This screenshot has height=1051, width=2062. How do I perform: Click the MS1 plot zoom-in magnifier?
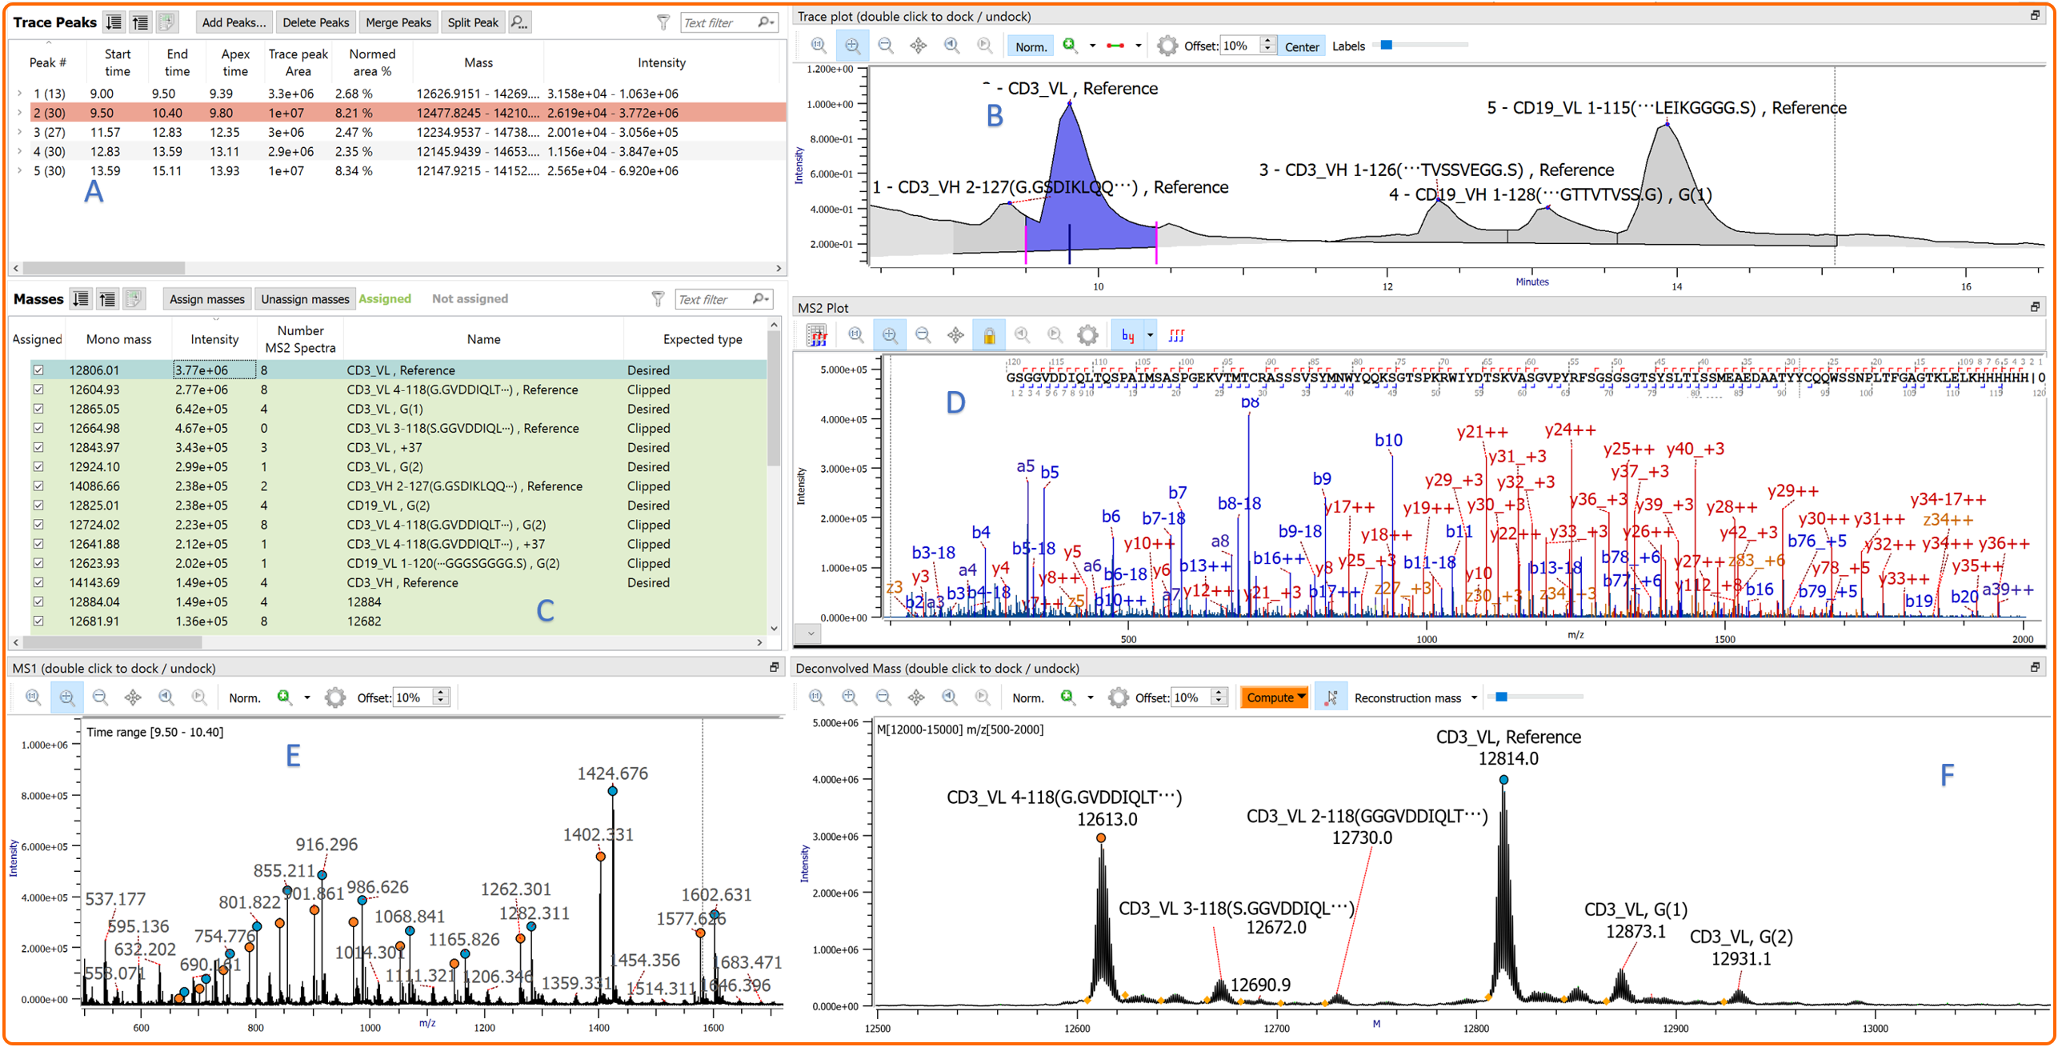pyautogui.click(x=66, y=698)
